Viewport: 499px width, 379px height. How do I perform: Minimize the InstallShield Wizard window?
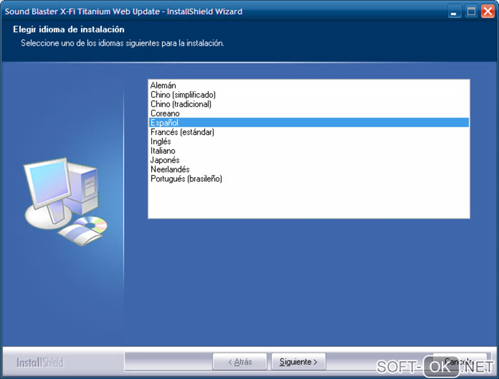(x=454, y=12)
